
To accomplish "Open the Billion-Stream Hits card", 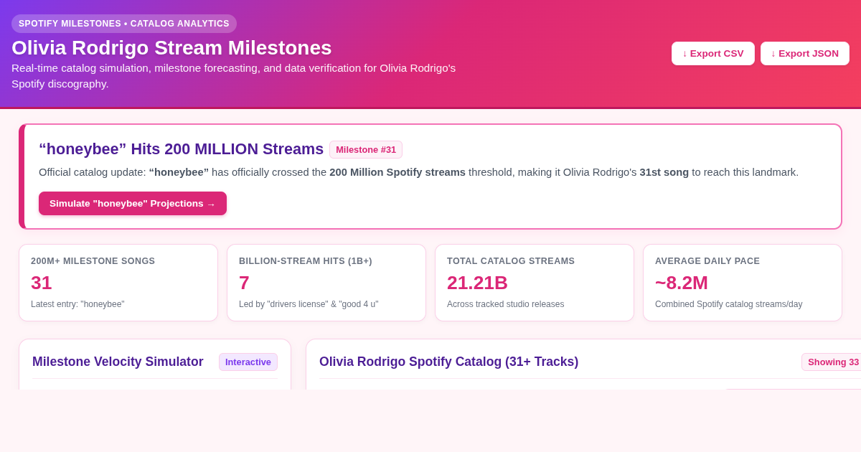I will (x=326, y=283).
